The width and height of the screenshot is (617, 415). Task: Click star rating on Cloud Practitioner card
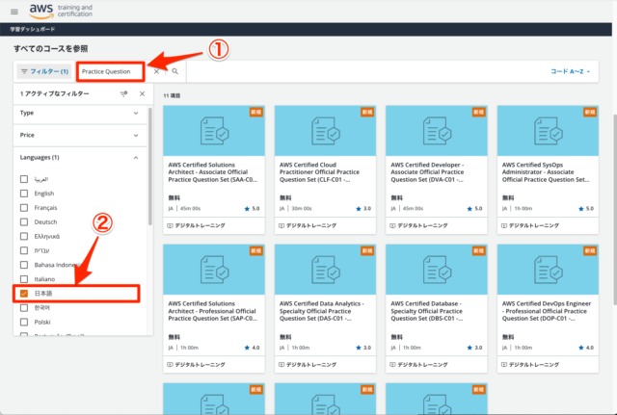tap(363, 209)
